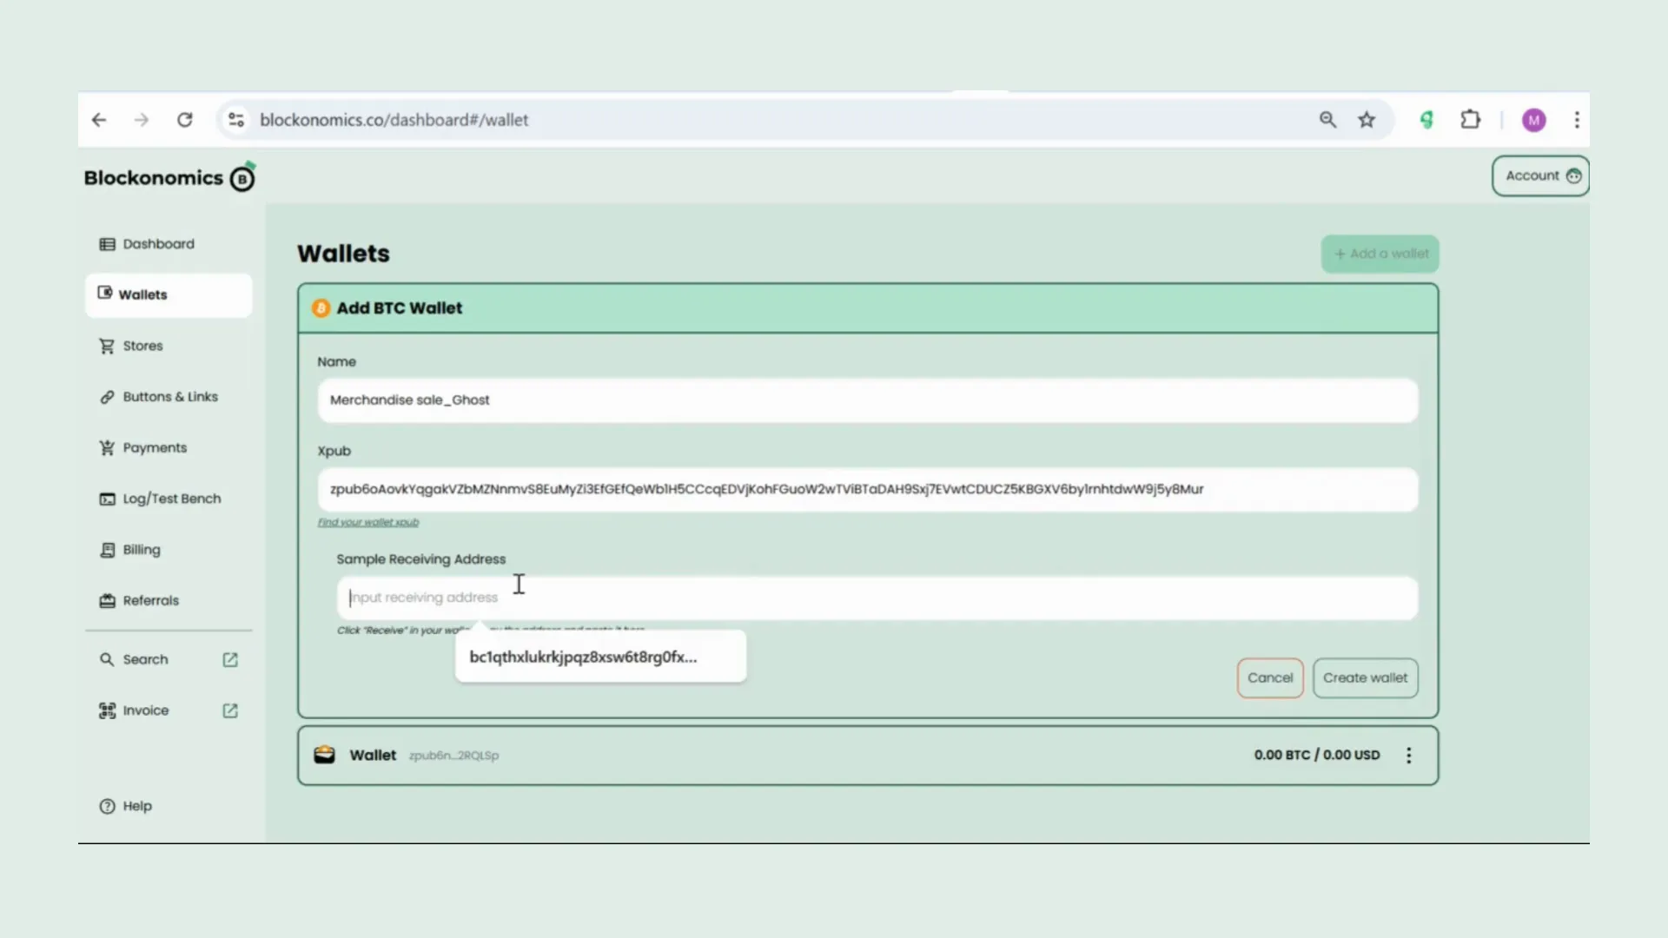Bookmark this page with the star icon
This screenshot has width=1668, height=938.
tap(1367, 120)
